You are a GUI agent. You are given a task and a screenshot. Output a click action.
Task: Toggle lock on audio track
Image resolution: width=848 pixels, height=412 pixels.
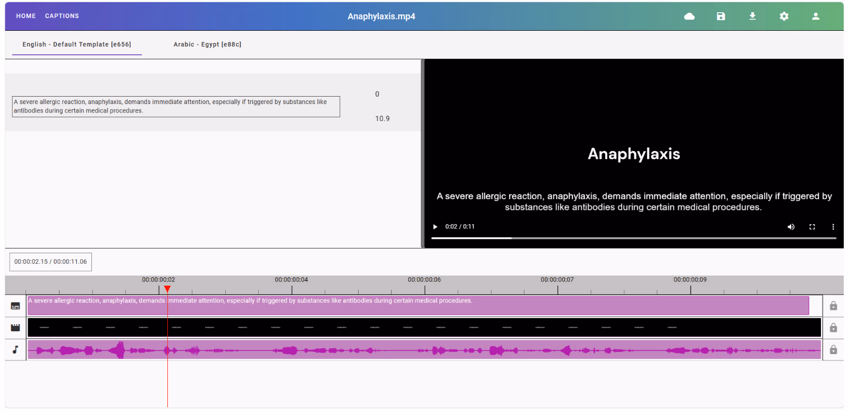[x=833, y=349]
